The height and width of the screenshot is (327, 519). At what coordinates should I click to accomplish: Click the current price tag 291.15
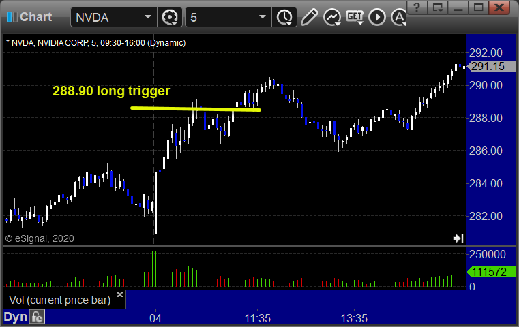click(491, 66)
